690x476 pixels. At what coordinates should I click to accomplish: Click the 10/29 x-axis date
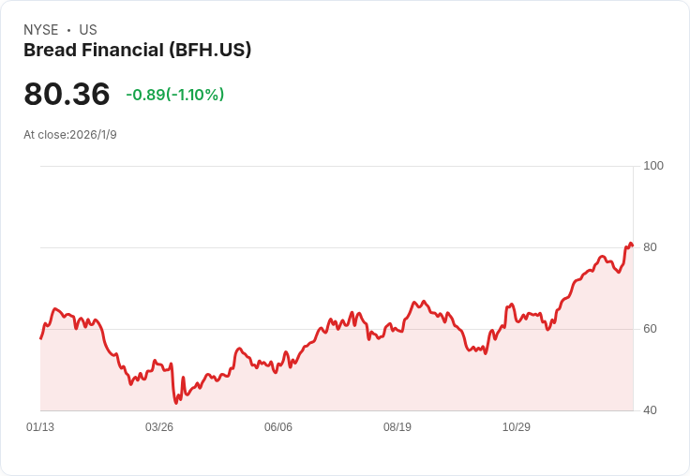[x=517, y=427]
